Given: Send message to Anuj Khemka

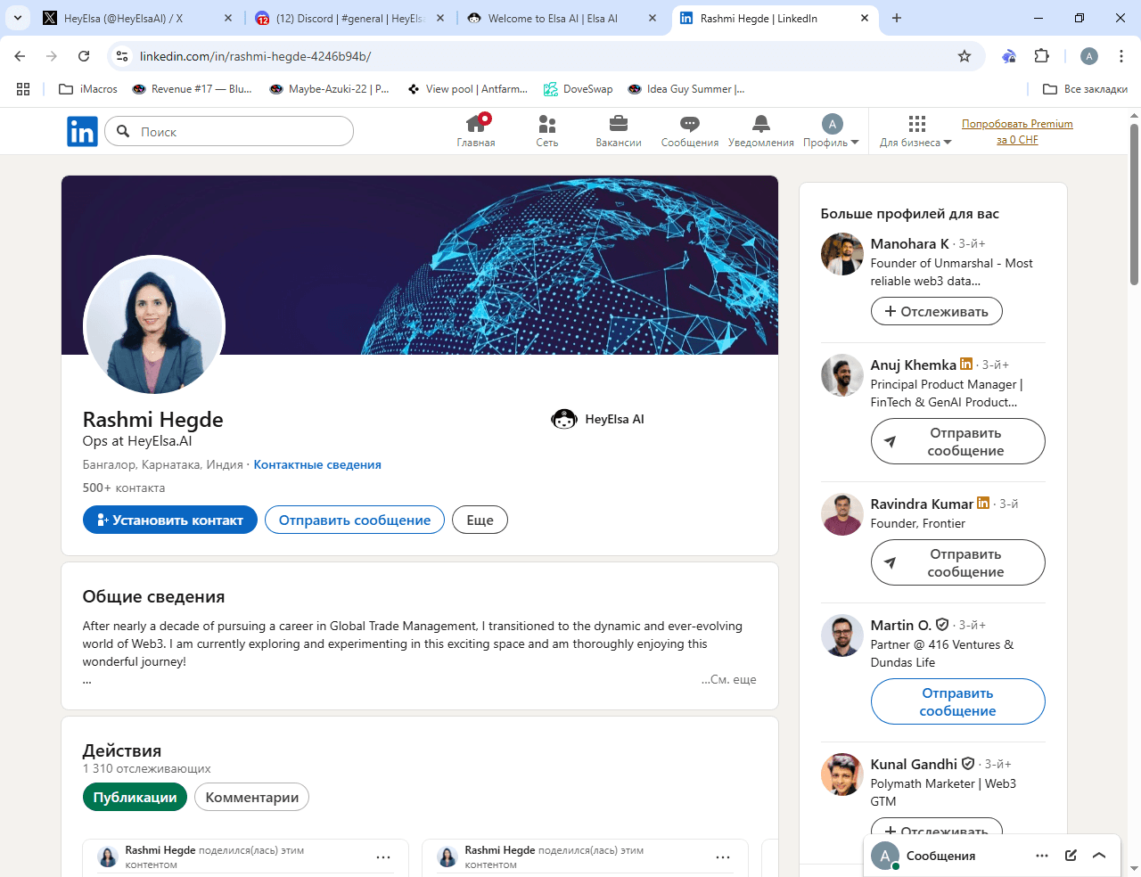Looking at the screenshot, I should [x=957, y=441].
